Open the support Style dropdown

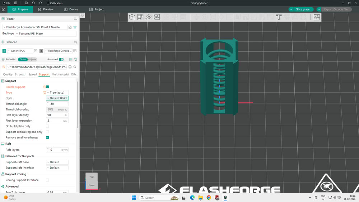57,98
